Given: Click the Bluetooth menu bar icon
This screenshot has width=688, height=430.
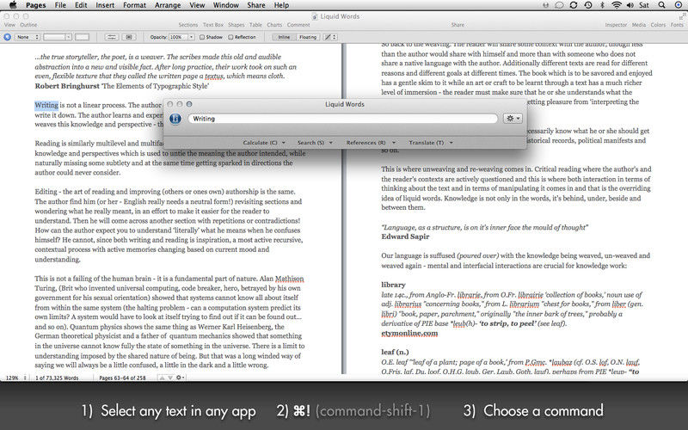Looking at the screenshot, I should coord(602,5).
